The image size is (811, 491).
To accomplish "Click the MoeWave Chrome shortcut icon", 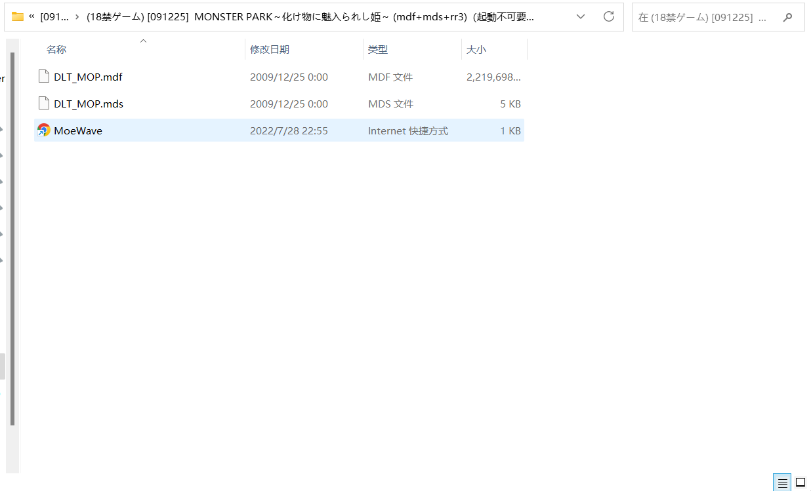I will click(44, 130).
